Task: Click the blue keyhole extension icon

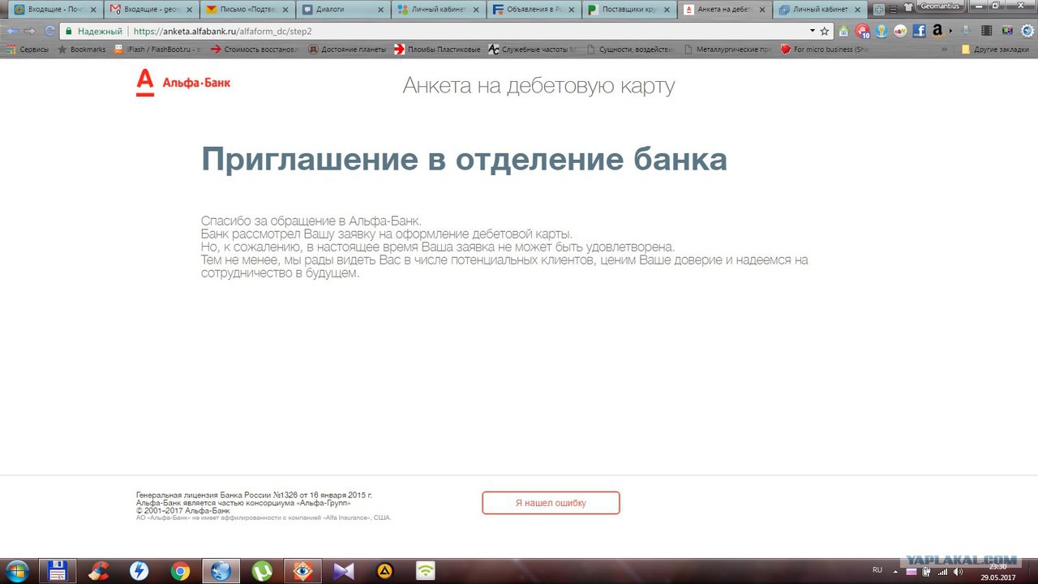Action: click(x=881, y=31)
